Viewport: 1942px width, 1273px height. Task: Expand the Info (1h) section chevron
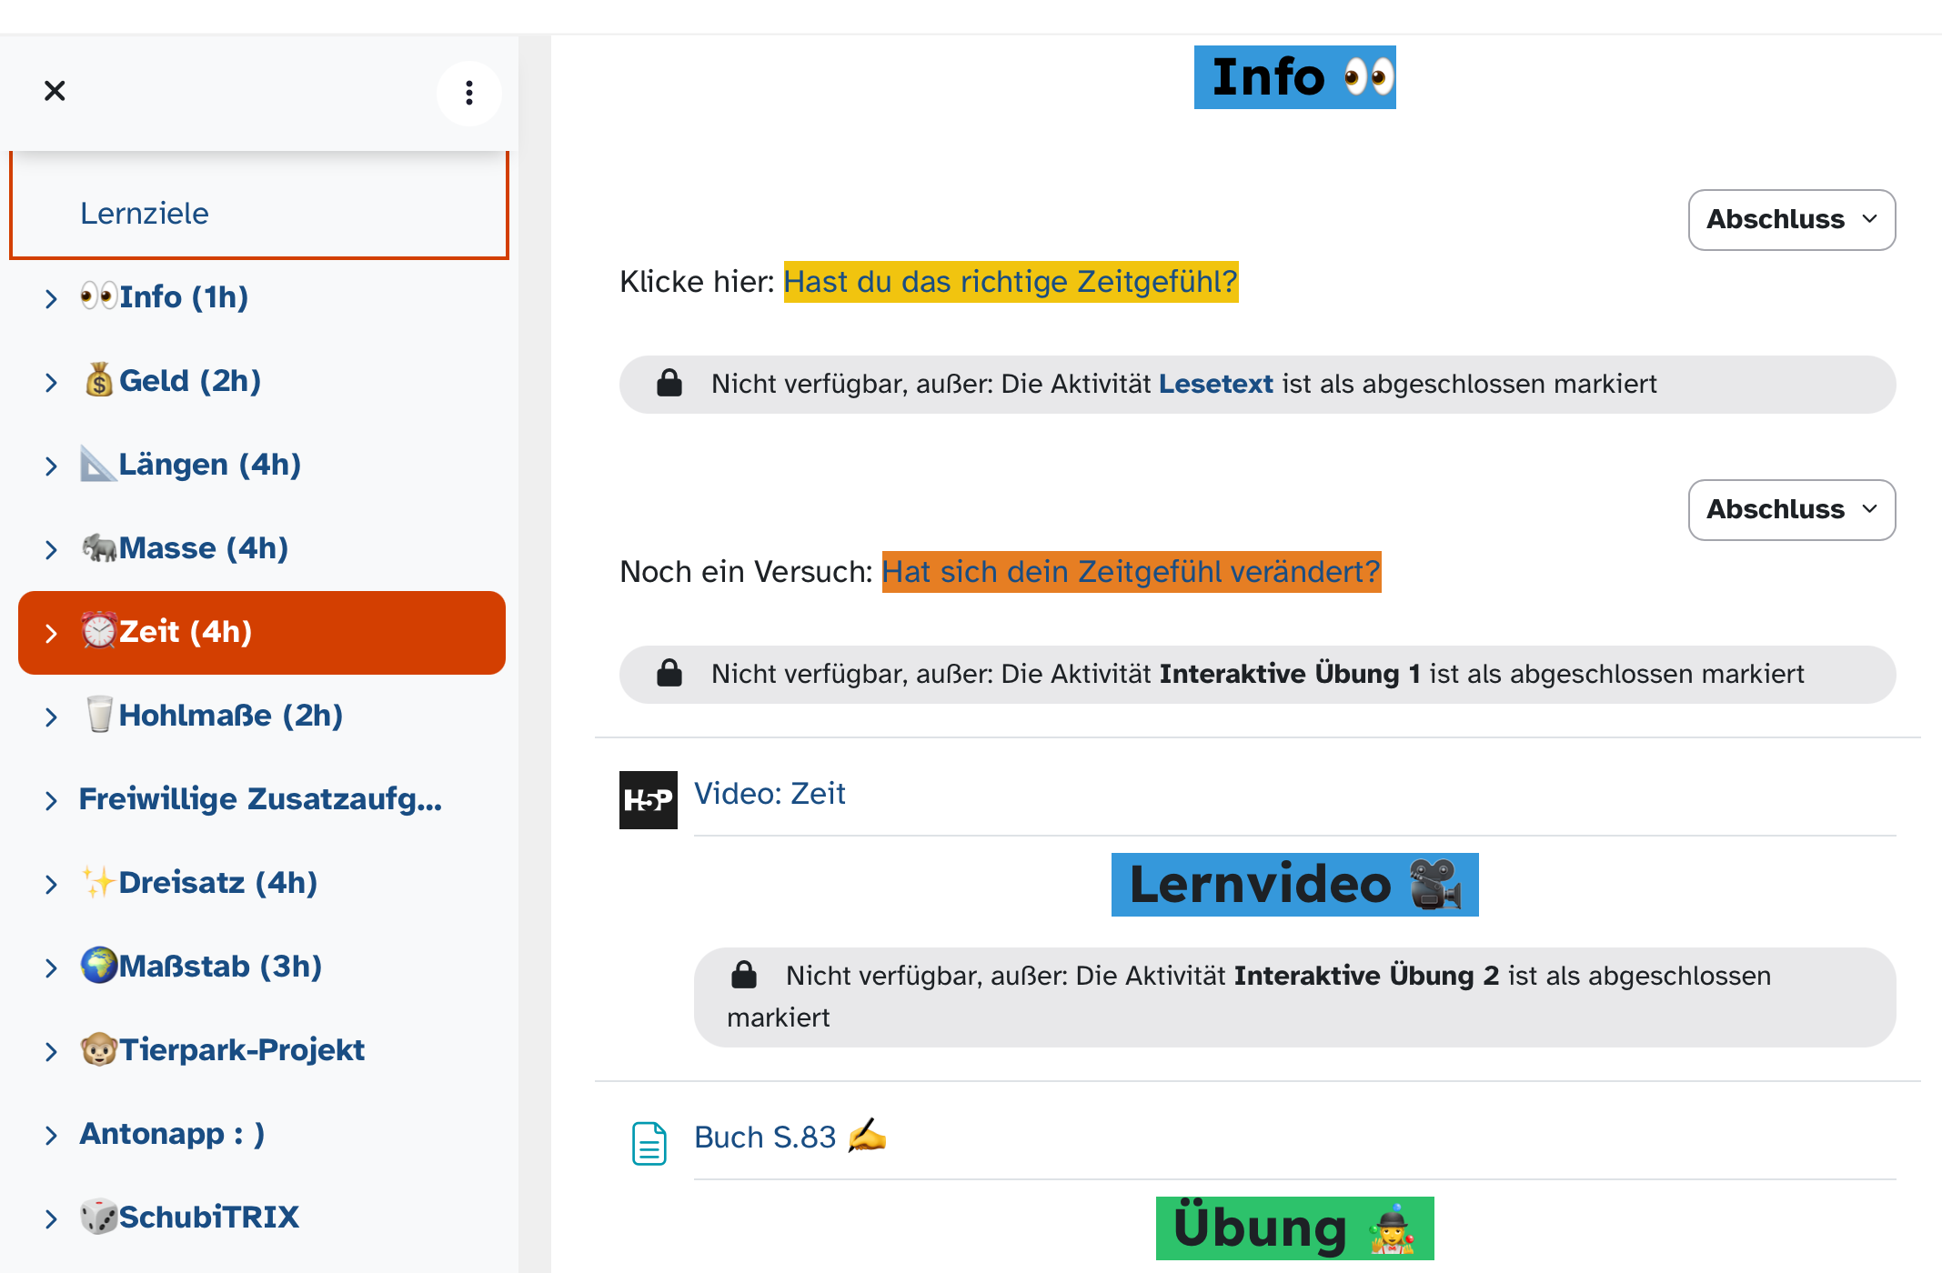[51, 298]
